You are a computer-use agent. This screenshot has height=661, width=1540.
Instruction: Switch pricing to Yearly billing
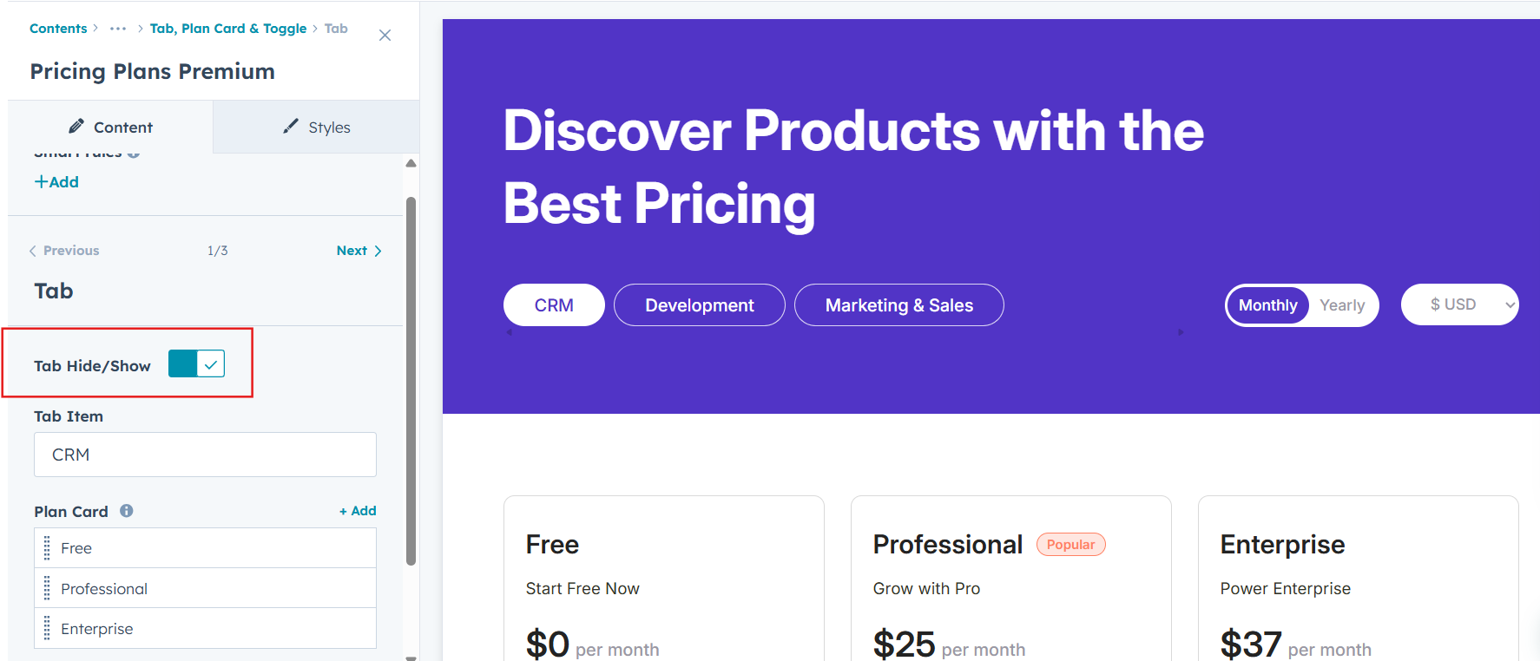point(1342,305)
